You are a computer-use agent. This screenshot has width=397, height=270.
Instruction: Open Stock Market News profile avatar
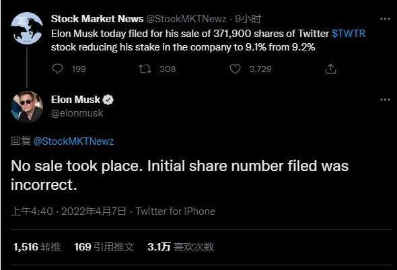[x=27, y=28]
